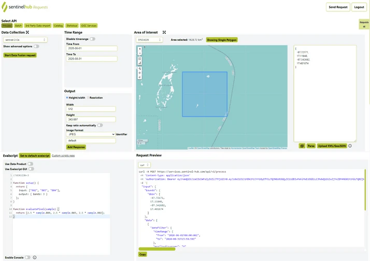Click the blue selected rectangle on map
This screenshot has width=370, height=261.
(x=205, y=94)
